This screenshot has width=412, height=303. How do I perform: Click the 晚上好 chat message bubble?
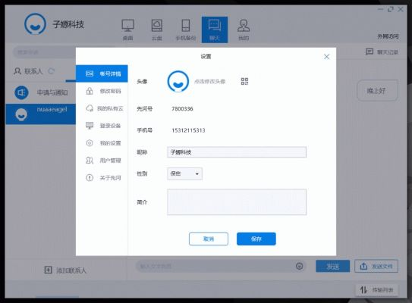(x=377, y=91)
